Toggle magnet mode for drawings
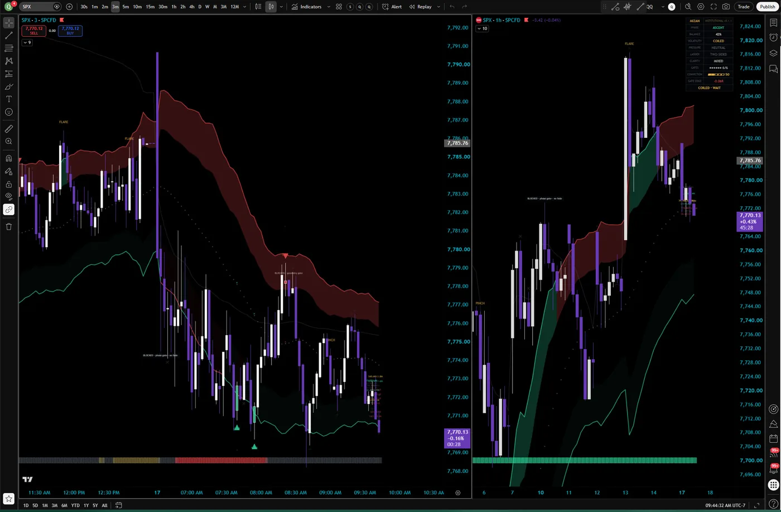Viewport: 781px width, 512px height. click(x=9, y=158)
